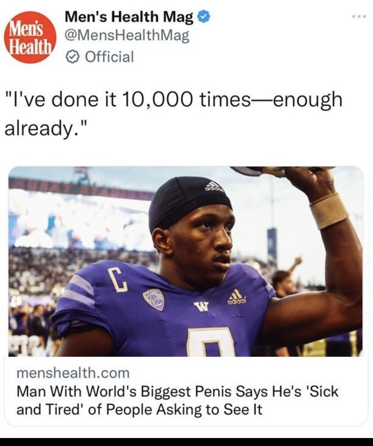Click the link card footer area
The width and height of the screenshot is (373, 446).
point(186,391)
